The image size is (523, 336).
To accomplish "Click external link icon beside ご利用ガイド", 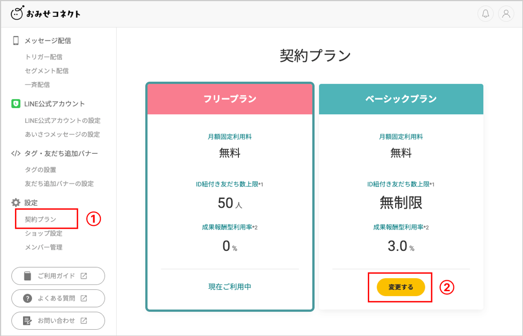I will click(x=84, y=276).
